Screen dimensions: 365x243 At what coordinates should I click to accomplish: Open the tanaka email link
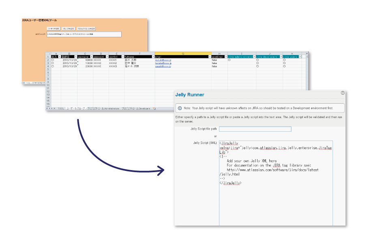coord(163,63)
